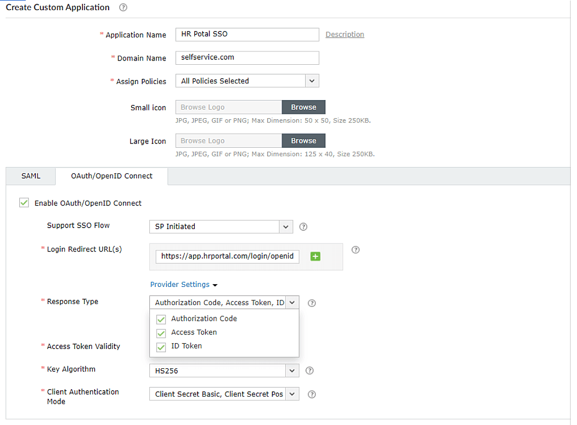The width and height of the screenshot is (577, 425).
Task: Click Browse to upload a Small icon logo
Action: tap(303, 107)
